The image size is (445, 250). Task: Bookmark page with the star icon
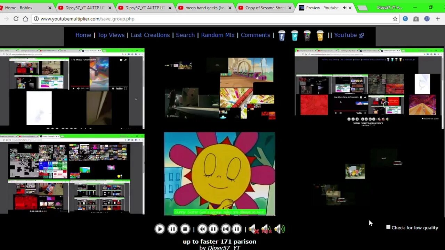click(x=395, y=19)
